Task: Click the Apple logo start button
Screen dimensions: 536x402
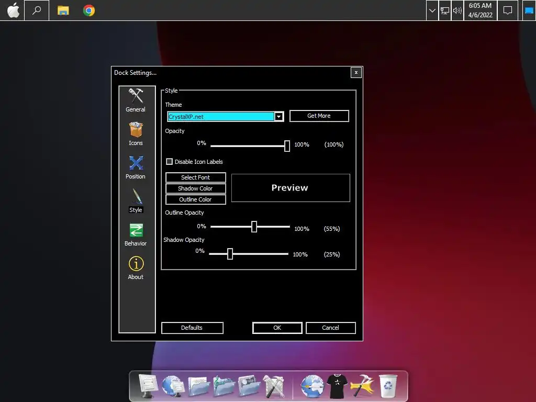Action: click(x=13, y=10)
